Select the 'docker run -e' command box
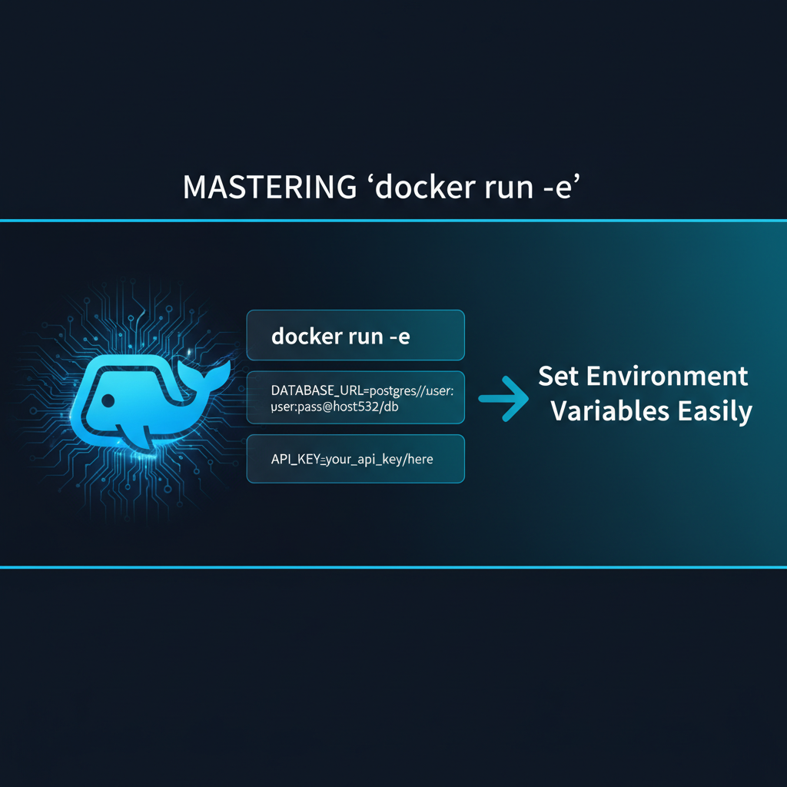 tap(355, 335)
